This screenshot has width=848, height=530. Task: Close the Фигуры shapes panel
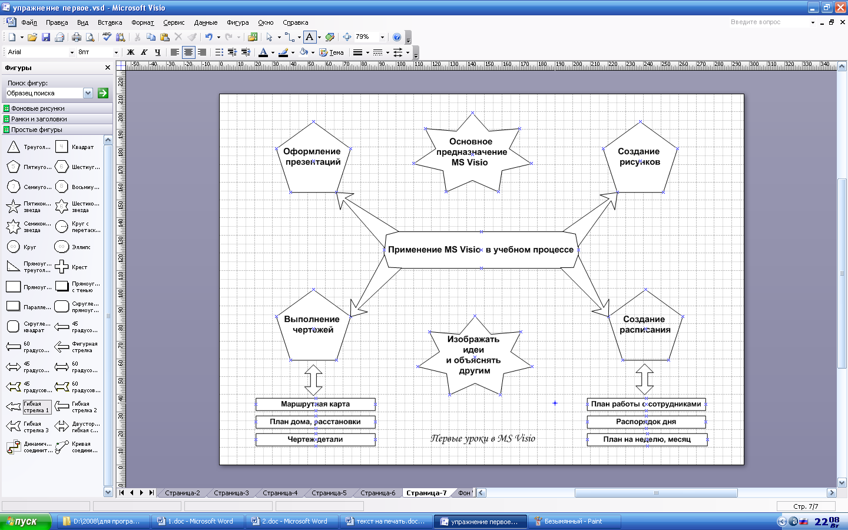107,68
